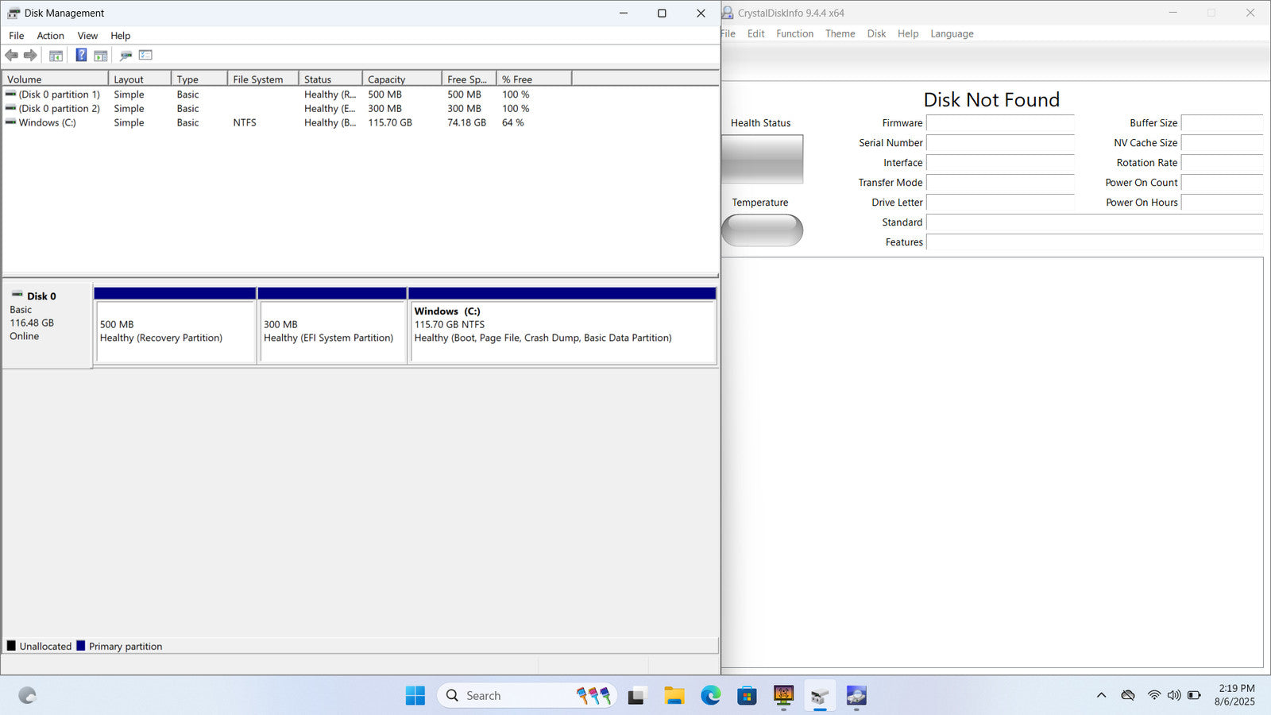Screen dimensions: 1271x715
Task: Click the speaker volume tray icon
Action: point(1173,695)
